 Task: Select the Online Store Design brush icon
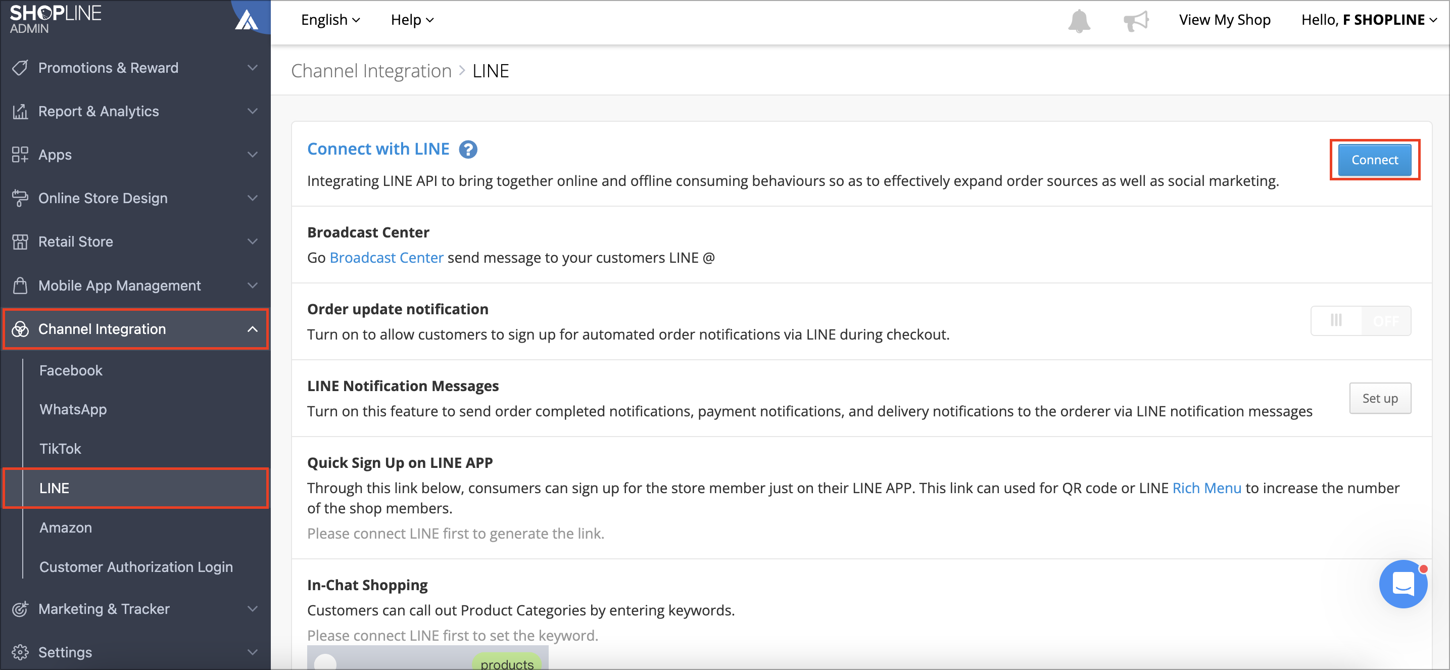[20, 198]
